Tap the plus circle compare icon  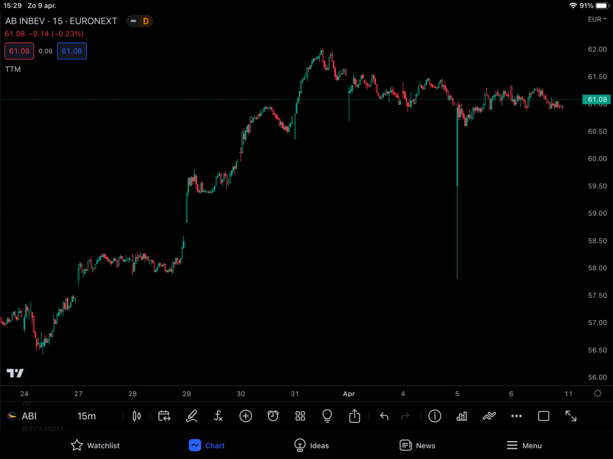[246, 416]
